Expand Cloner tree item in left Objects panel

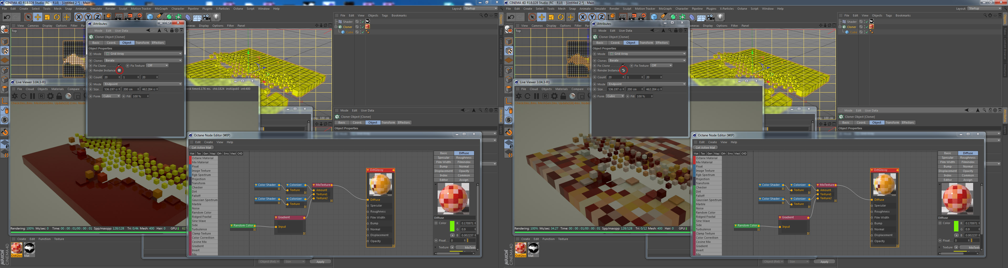pos(336,27)
